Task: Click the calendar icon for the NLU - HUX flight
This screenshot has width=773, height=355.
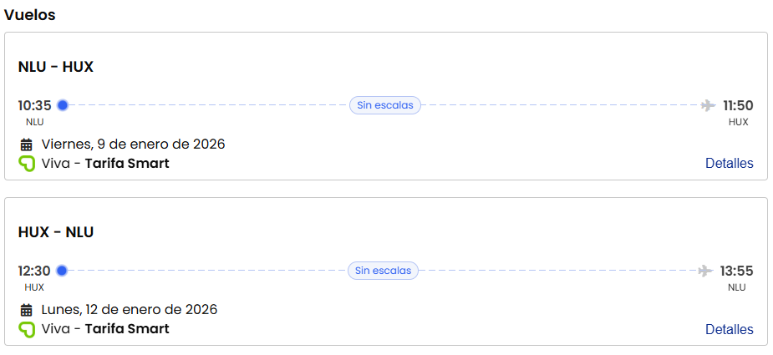Action: coord(26,145)
